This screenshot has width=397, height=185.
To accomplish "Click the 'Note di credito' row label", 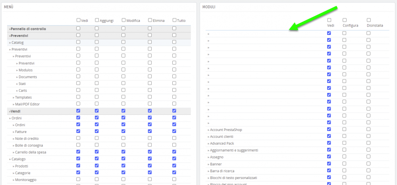I will click(x=27, y=139).
